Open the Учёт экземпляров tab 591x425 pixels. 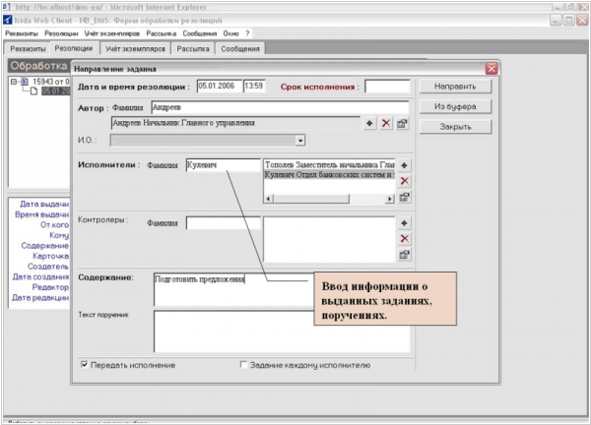point(135,48)
